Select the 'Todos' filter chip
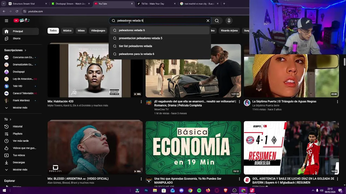346x194 pixels. click(53, 30)
